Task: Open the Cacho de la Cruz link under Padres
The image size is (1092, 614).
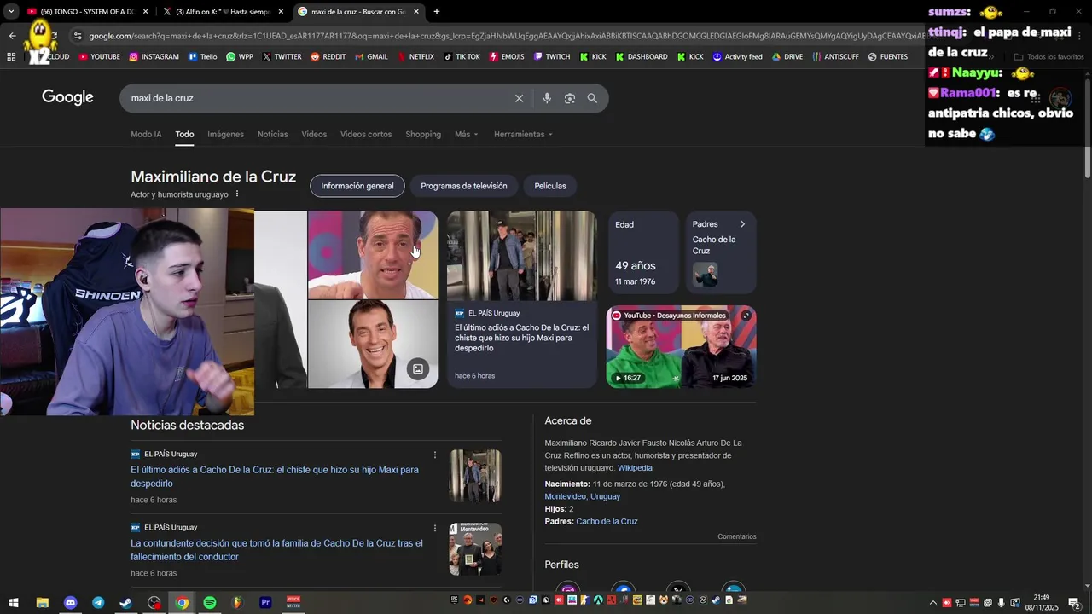Action: 607,521
